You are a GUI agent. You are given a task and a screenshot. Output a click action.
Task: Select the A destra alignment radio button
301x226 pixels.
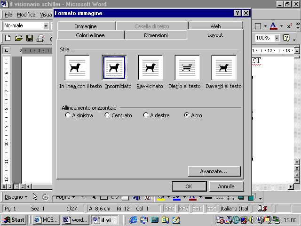point(146,115)
